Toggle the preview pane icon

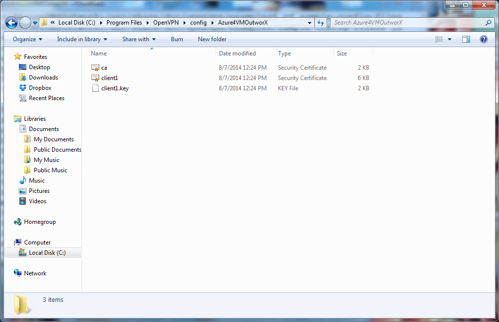click(x=466, y=39)
